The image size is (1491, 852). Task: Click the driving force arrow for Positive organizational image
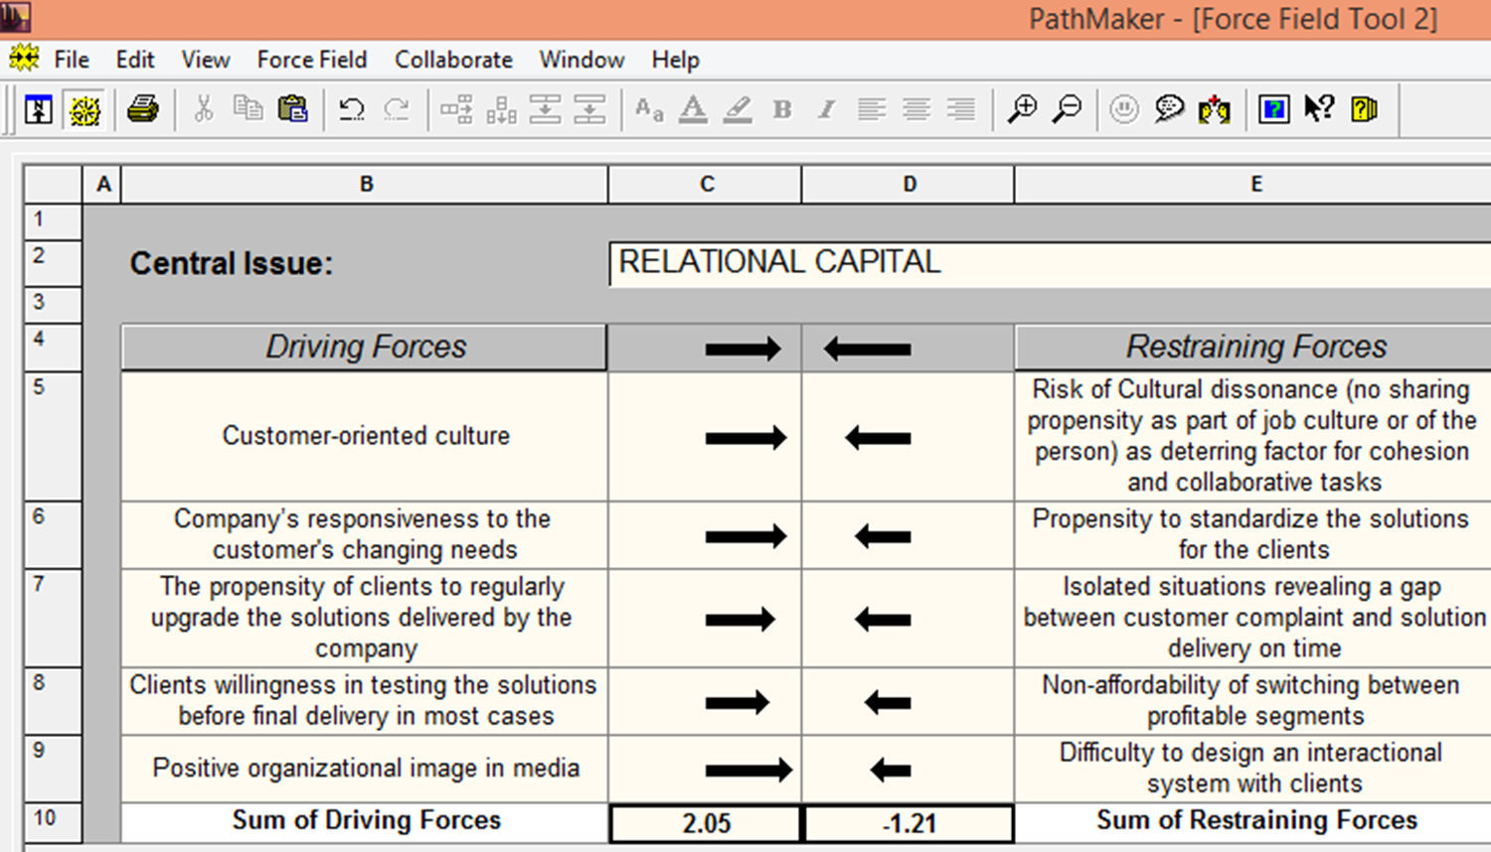(x=747, y=770)
